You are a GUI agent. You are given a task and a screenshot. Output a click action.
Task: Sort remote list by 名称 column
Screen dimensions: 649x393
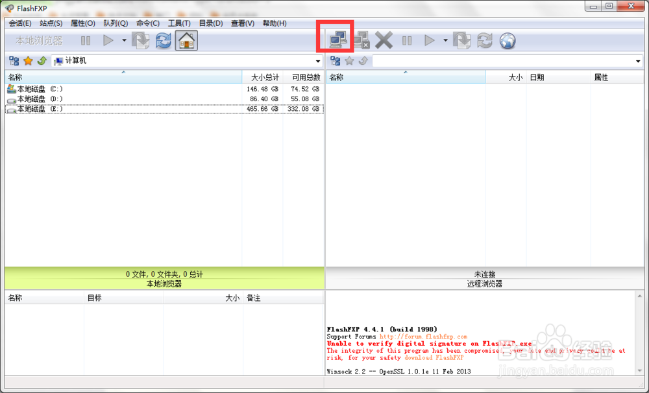pyautogui.click(x=406, y=77)
